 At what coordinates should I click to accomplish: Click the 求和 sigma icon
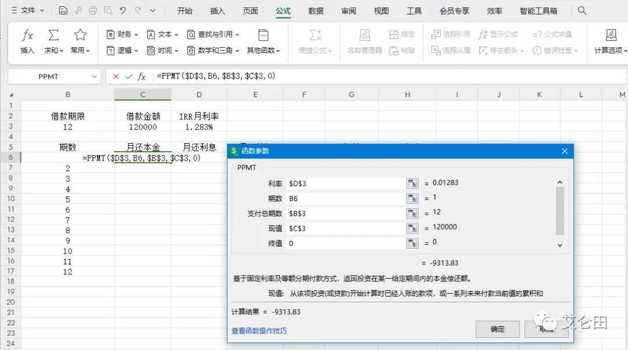pos(53,36)
